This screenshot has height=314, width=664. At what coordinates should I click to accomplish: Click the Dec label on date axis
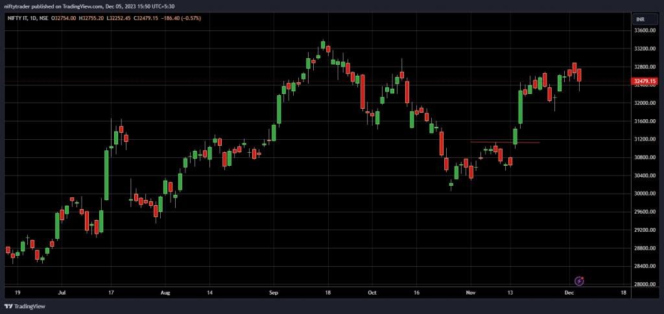[x=569, y=293]
